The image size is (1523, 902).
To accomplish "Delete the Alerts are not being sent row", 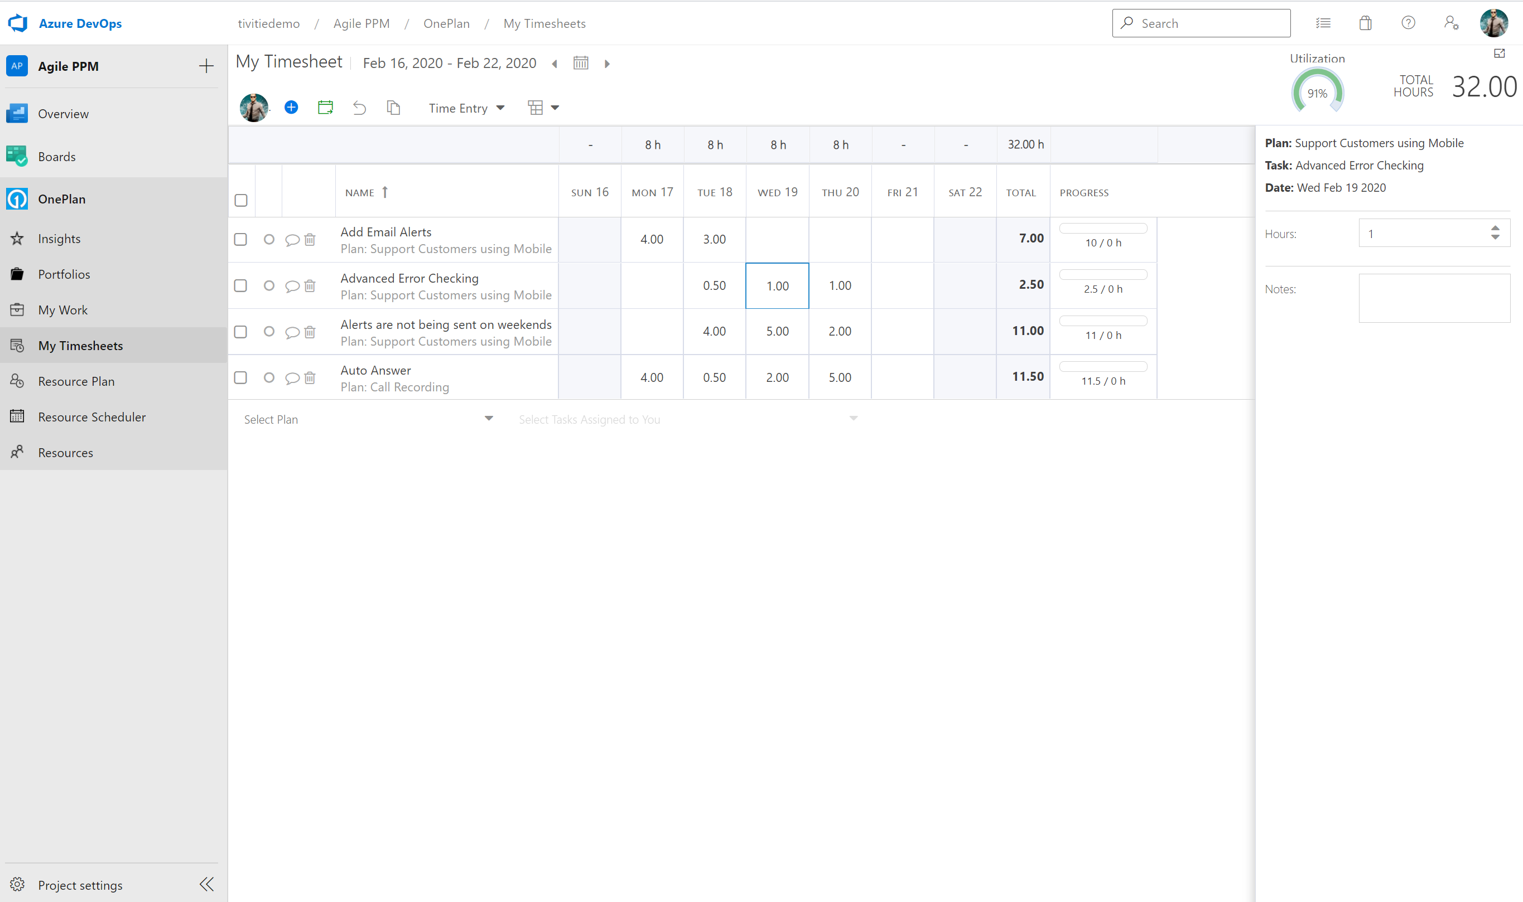I will coord(310,332).
